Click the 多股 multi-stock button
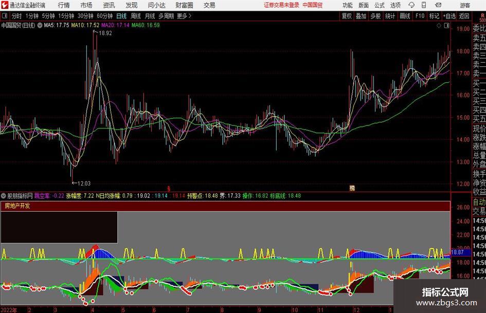This screenshot has width=486, height=313. (375, 16)
